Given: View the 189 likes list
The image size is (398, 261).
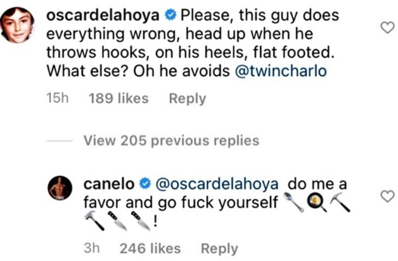Looking at the screenshot, I should (119, 98).
